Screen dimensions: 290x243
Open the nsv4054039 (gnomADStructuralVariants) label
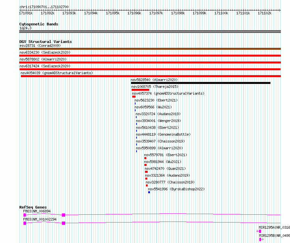(57, 73)
